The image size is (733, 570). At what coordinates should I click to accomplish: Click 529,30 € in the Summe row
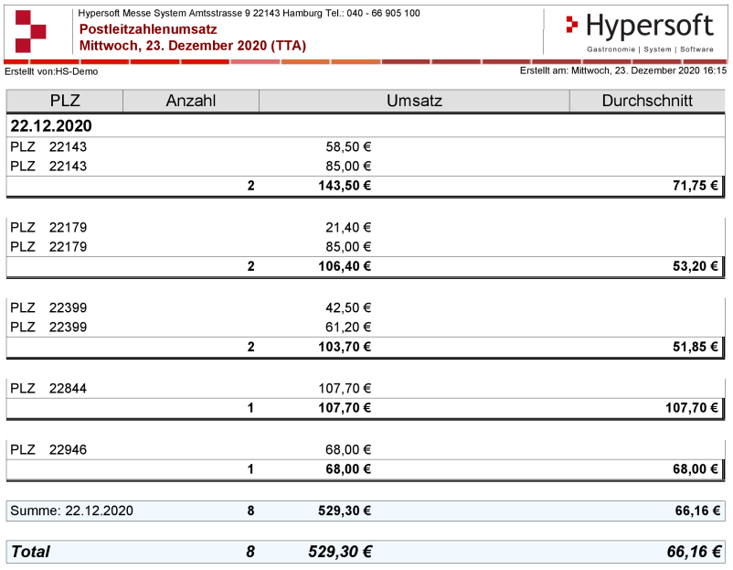click(345, 511)
